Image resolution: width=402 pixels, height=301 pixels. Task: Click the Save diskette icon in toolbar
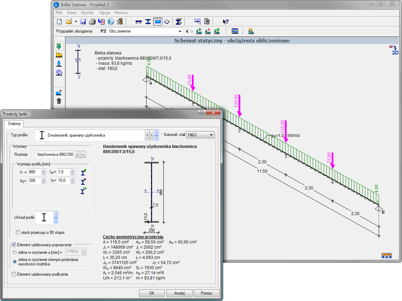(x=83, y=22)
